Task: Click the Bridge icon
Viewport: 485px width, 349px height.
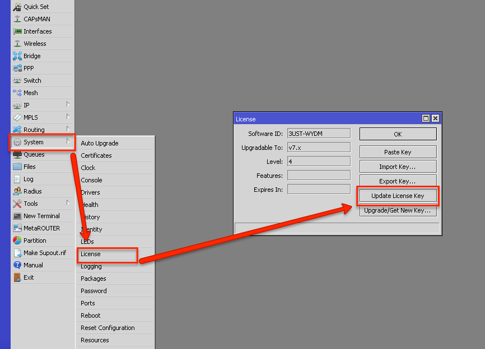Action: (17, 56)
